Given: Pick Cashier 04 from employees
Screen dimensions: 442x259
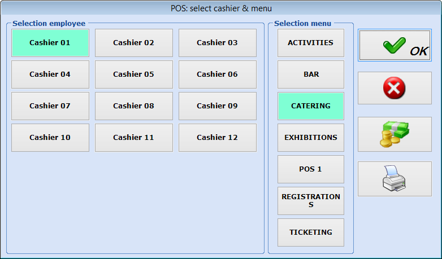Looking at the screenshot, I should coord(50,74).
